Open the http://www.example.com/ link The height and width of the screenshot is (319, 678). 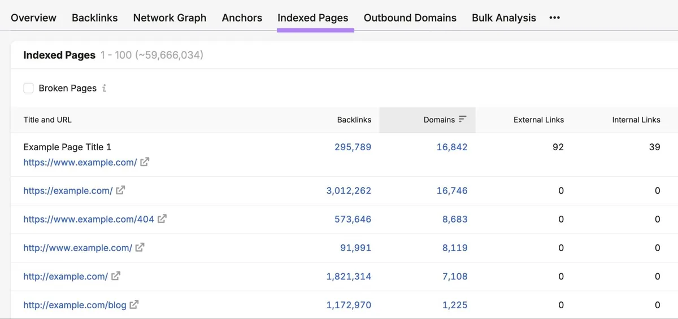coord(78,247)
